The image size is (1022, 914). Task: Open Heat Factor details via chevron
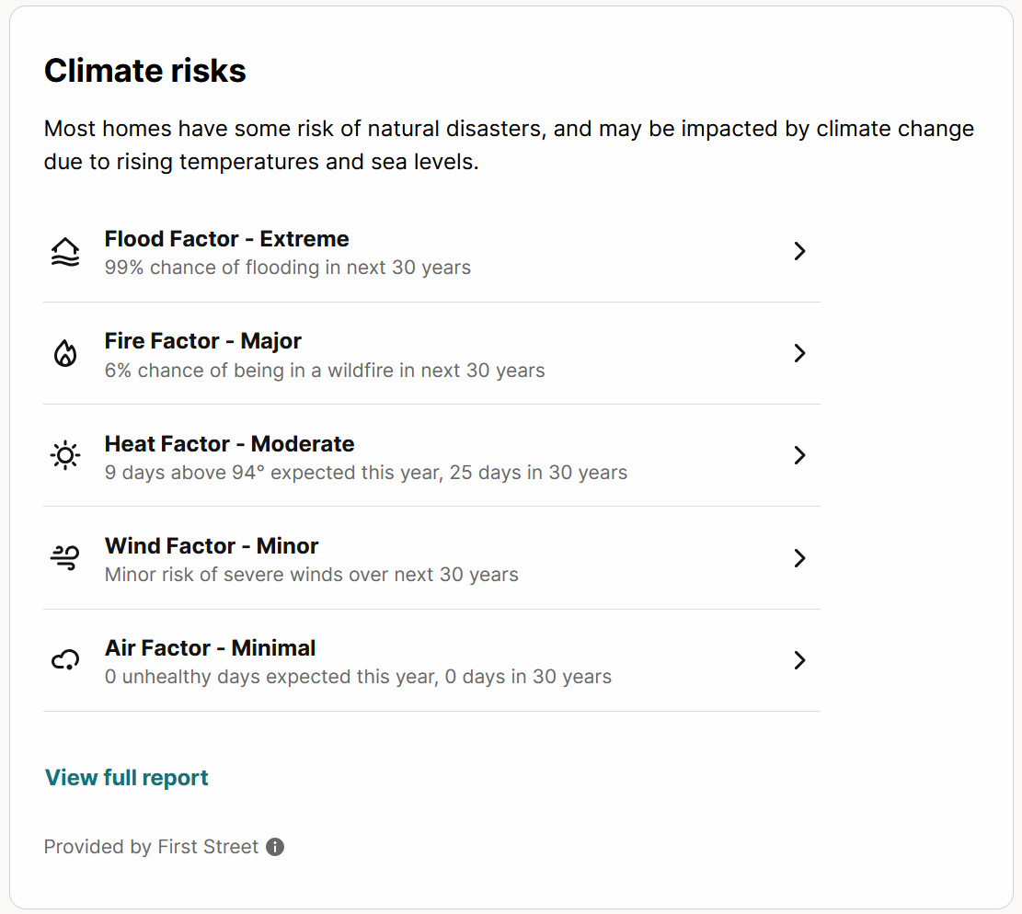click(x=799, y=455)
